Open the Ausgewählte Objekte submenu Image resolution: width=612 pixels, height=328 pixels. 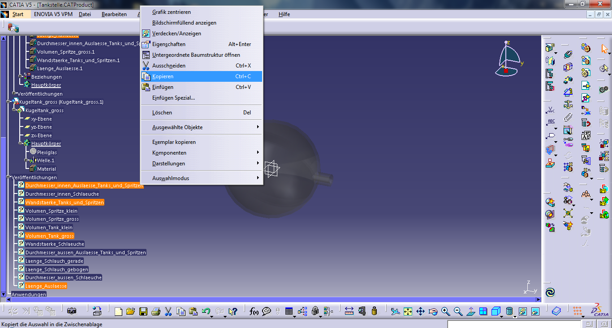tap(202, 127)
